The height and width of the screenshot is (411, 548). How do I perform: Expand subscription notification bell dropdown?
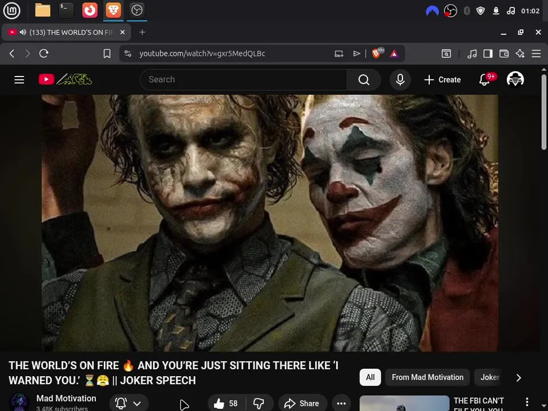(x=129, y=404)
